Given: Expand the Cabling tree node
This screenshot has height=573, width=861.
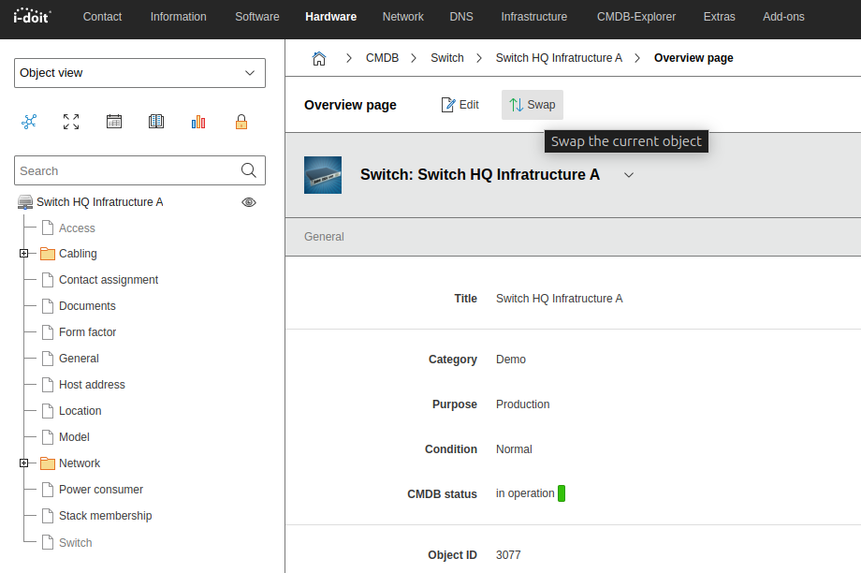Looking at the screenshot, I should (23, 254).
